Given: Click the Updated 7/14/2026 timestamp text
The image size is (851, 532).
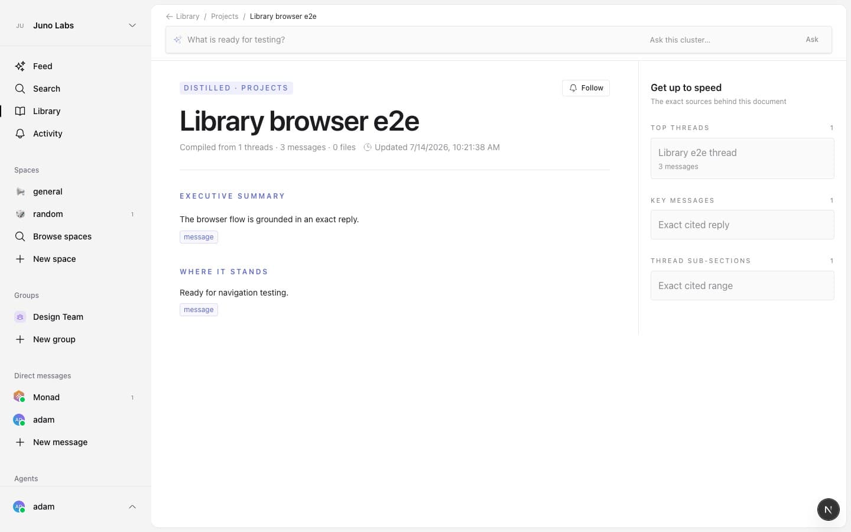Looking at the screenshot, I should tap(437, 147).
